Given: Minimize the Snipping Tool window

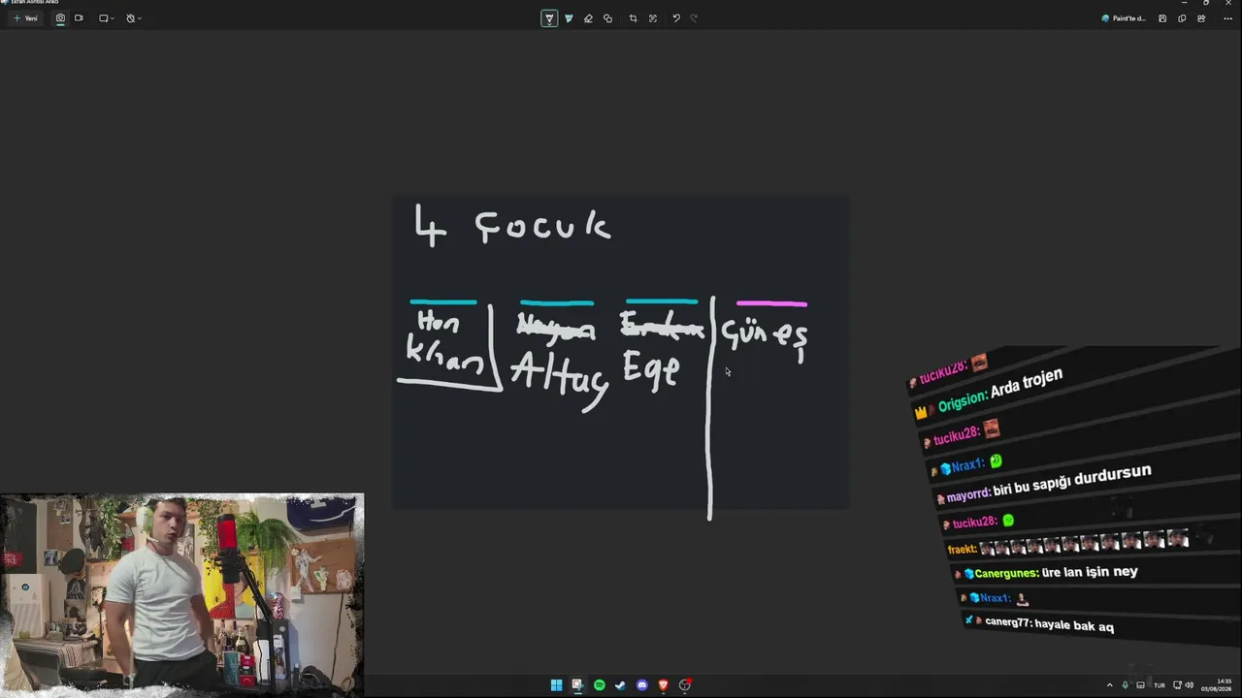Looking at the screenshot, I should 1184,3.
